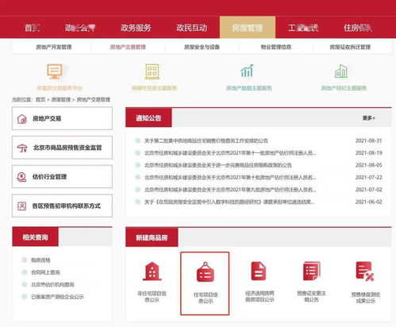Click the umbrella icon beside 北京市商品房预售资金监管
Viewport: 396px width, 327px height.
tap(22, 148)
